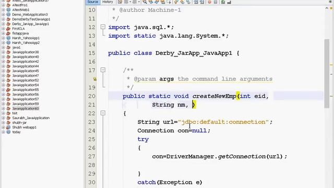
Task: Click the editor vertical scrollbar thumb
Action: click(x=327, y=74)
